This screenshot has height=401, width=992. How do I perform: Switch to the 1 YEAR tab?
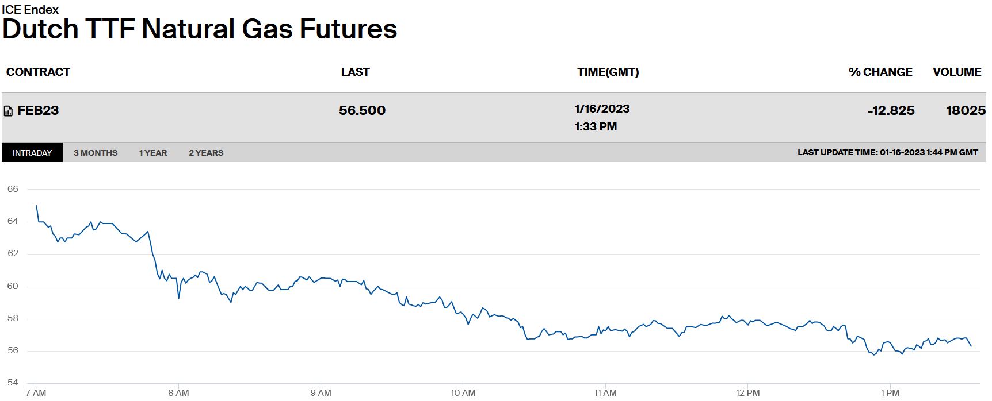coord(153,153)
